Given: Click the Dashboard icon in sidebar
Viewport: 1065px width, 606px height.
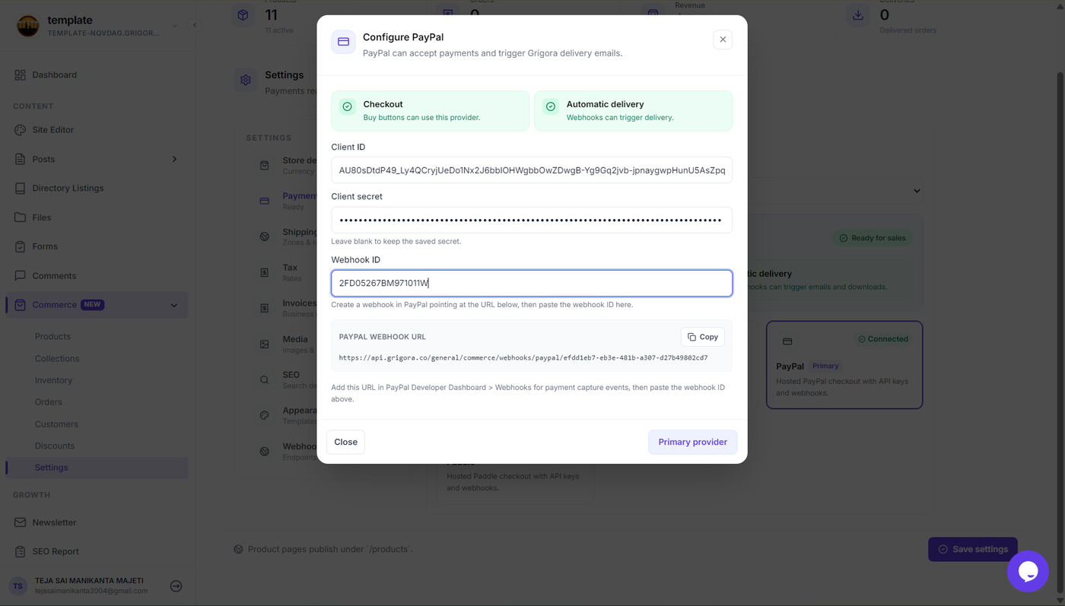Looking at the screenshot, I should point(20,75).
